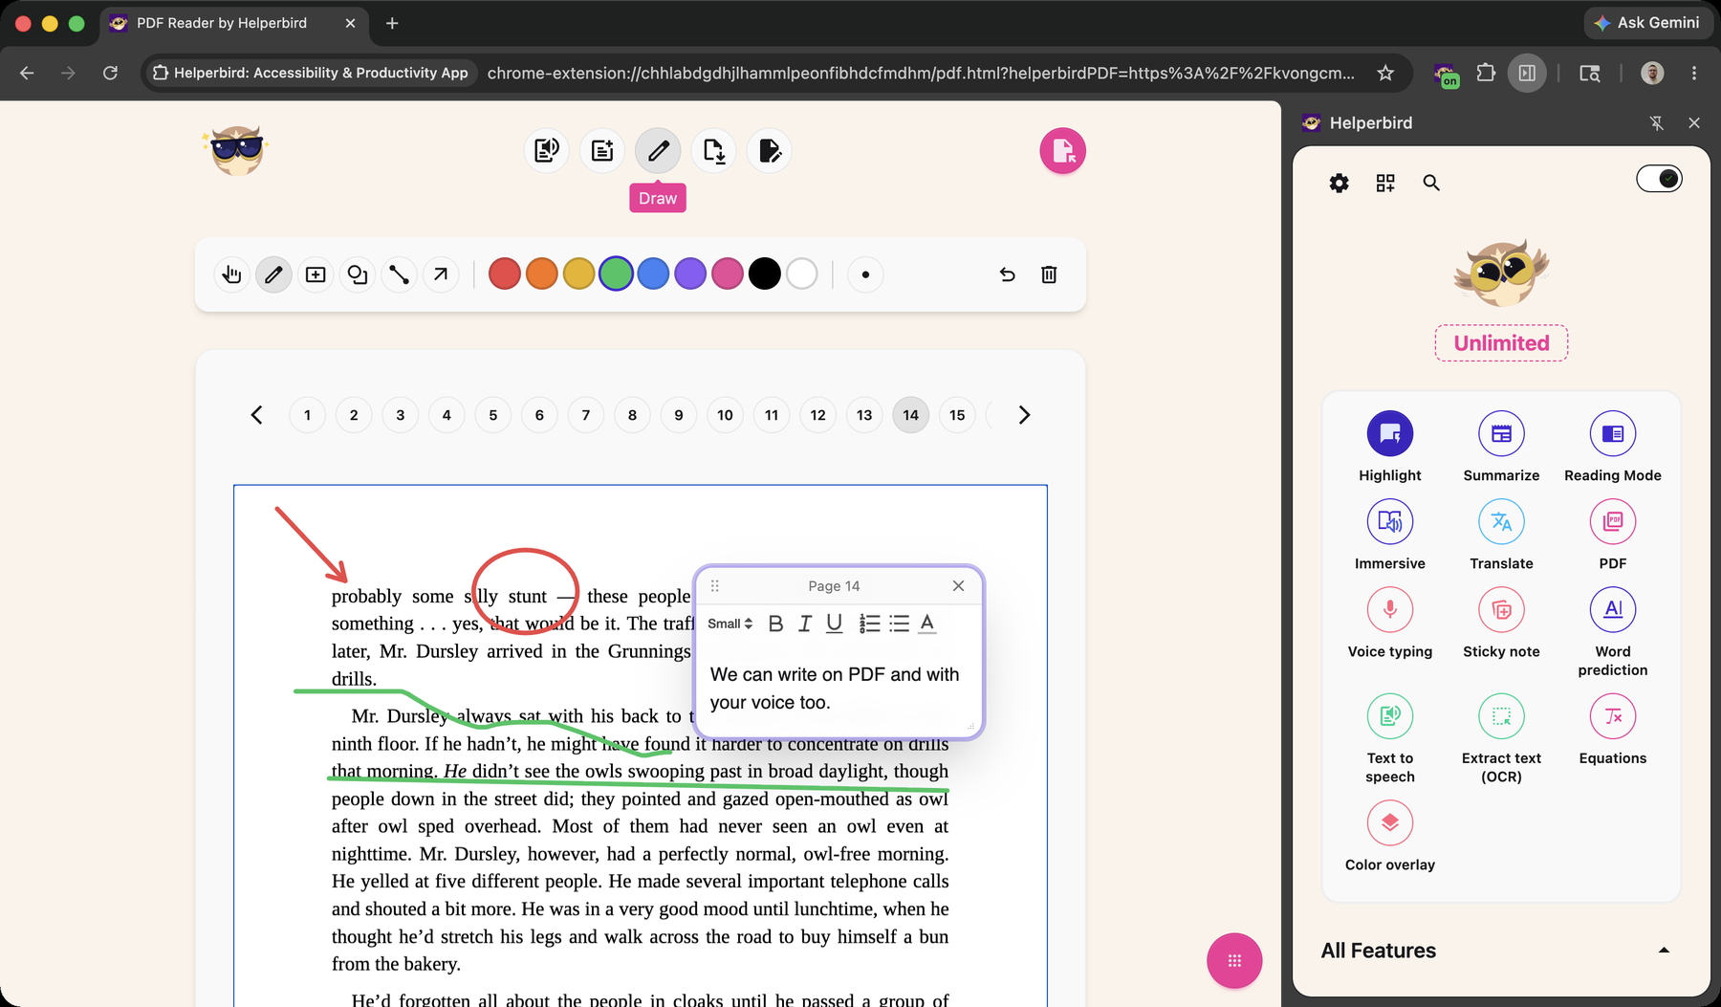
Task: Open the Small font size dropdown
Action: pos(730,624)
